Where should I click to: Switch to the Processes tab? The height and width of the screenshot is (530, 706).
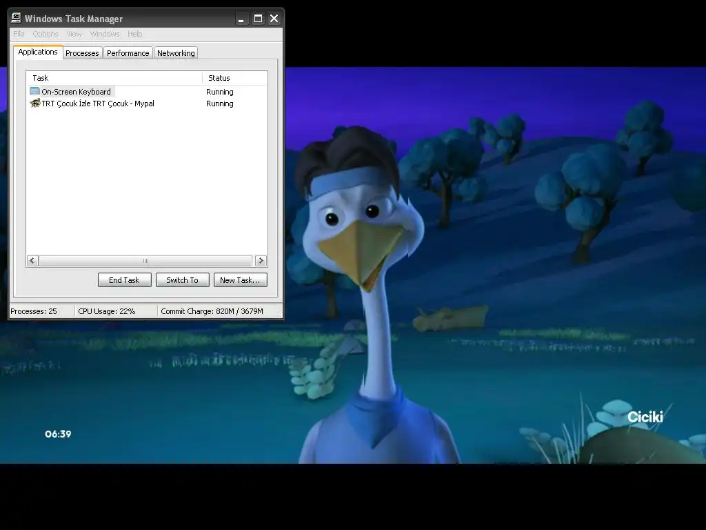[x=82, y=53]
